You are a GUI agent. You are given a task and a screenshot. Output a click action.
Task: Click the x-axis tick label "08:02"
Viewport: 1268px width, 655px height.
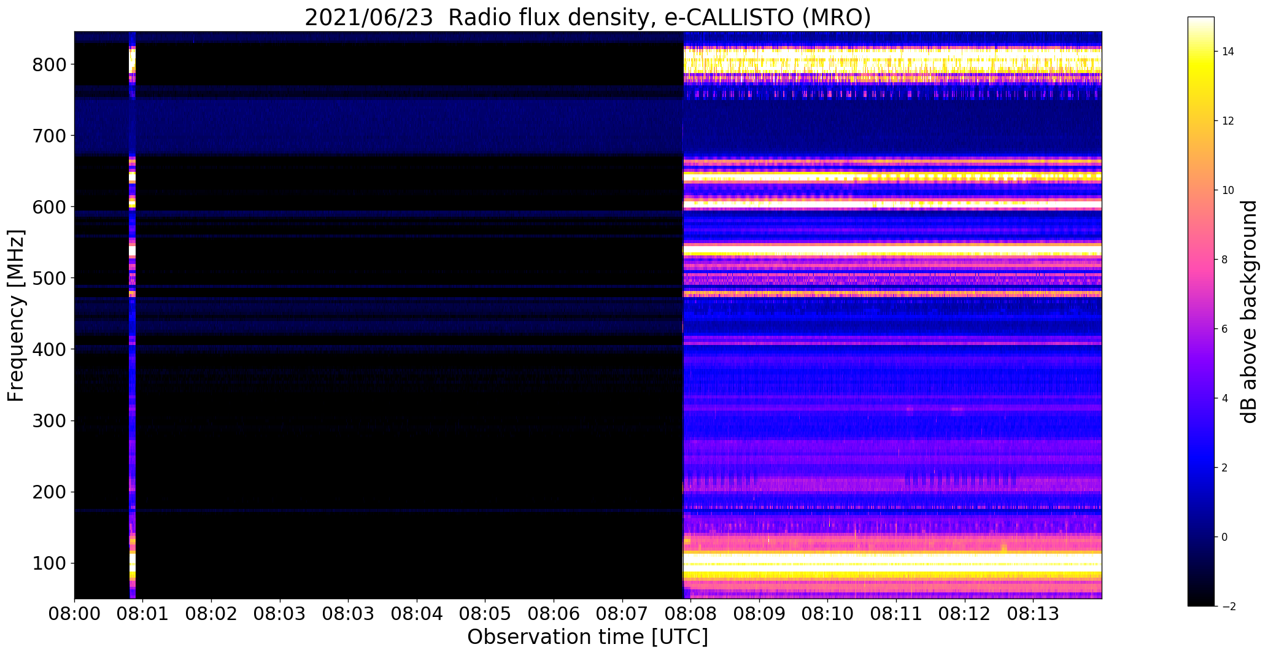(x=211, y=613)
